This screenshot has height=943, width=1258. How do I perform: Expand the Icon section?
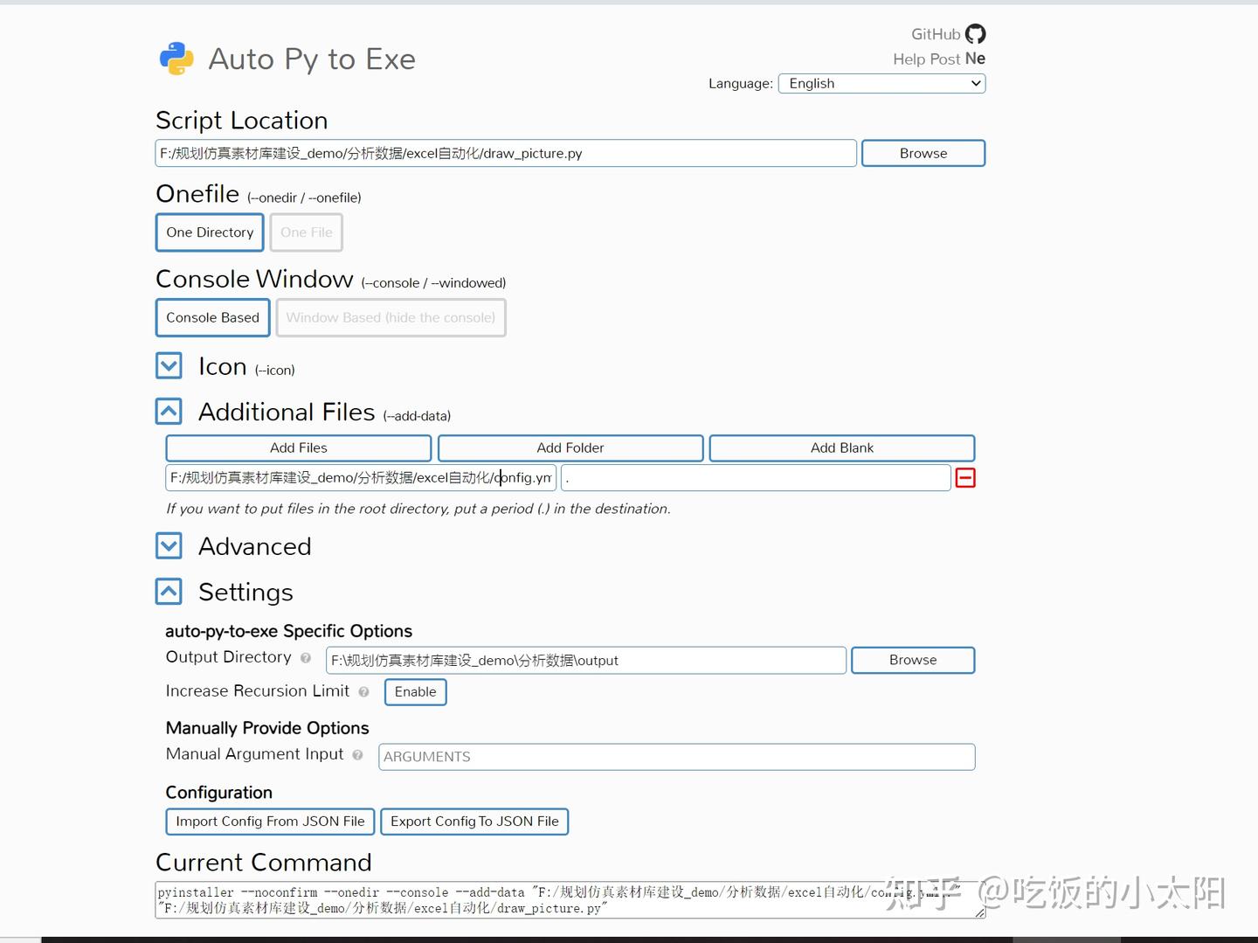click(x=169, y=365)
